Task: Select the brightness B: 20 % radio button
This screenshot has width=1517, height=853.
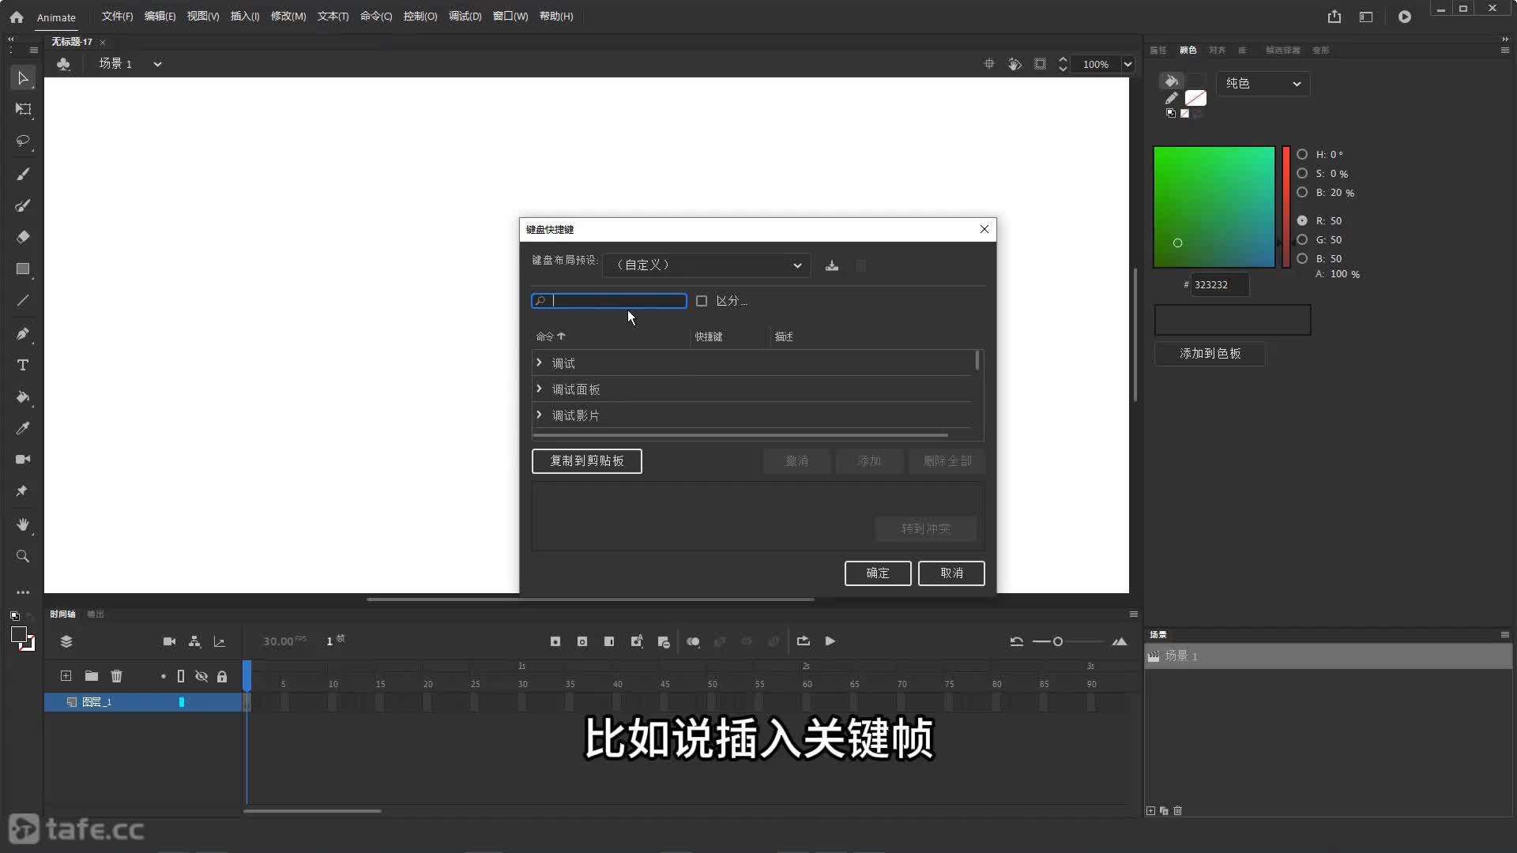Action: pyautogui.click(x=1302, y=193)
